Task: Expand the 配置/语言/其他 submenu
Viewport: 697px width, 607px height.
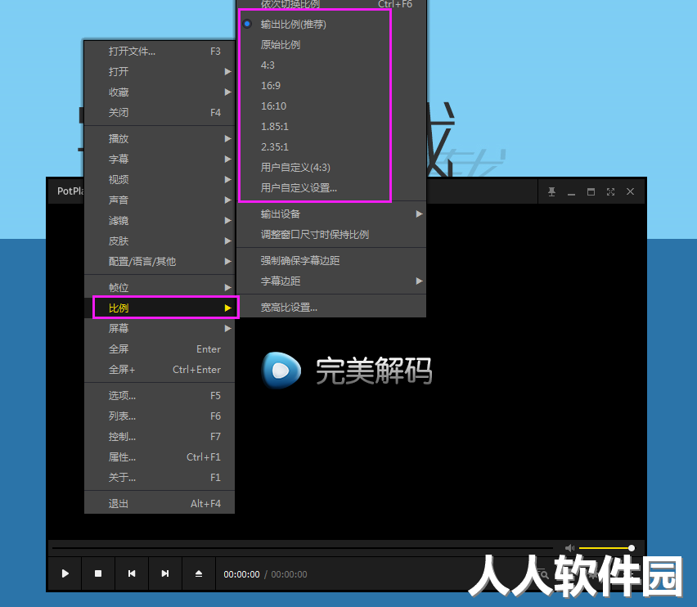Action: coord(160,261)
